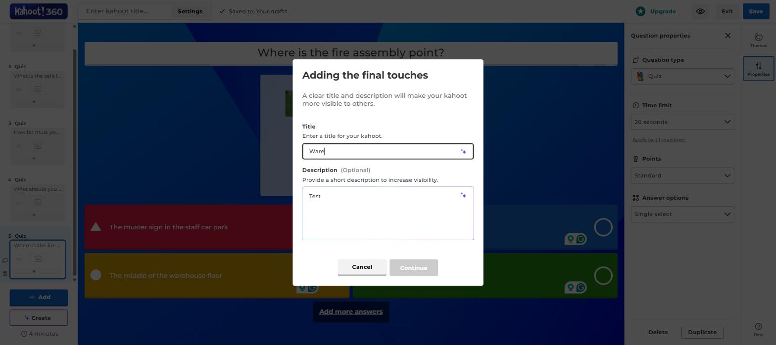The height and width of the screenshot is (345, 776).
Task: Click the preview eye icon
Action: 700,11
